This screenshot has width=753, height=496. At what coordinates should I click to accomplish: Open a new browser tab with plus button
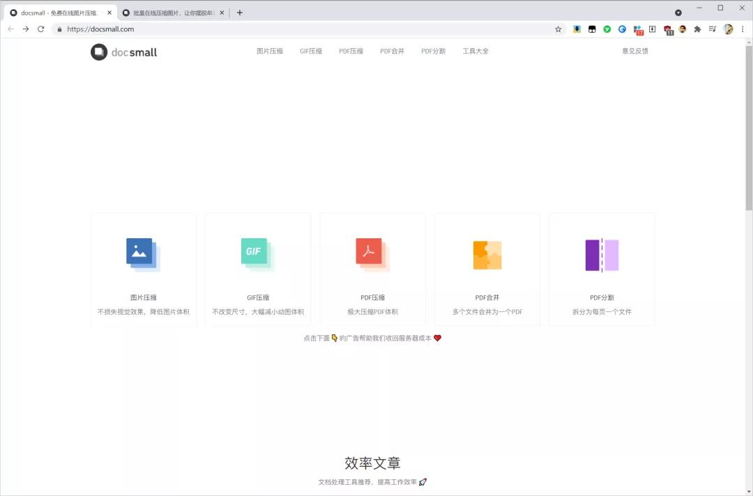pyautogui.click(x=240, y=13)
